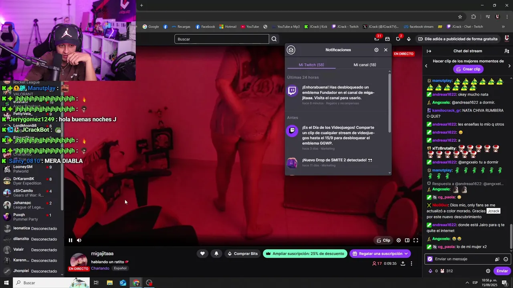Bookmark this page with star icon
The height and width of the screenshot is (288, 513).
(460, 17)
